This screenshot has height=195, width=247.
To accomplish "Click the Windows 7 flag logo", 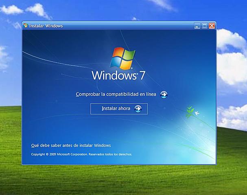I will [x=122, y=58].
